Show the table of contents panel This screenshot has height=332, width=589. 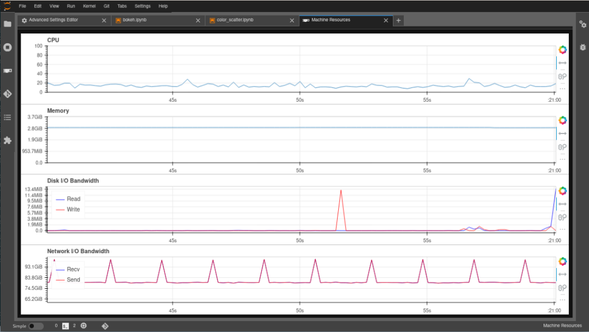[7, 117]
